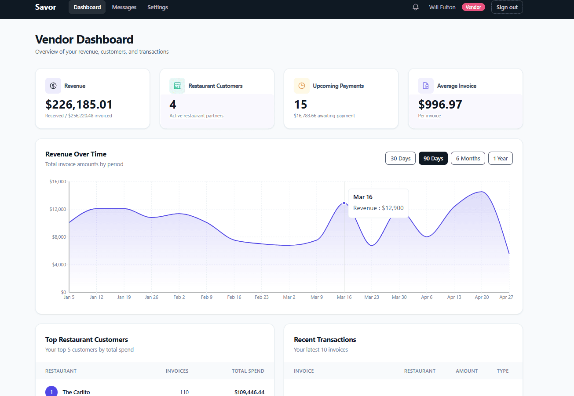Switch to the Settings page

pos(157,7)
